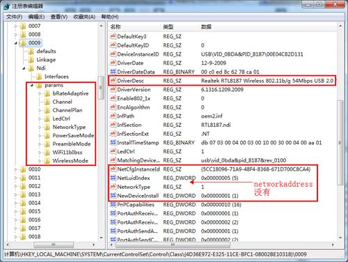Open the 收藏夹(A) menu
The height and width of the screenshot is (262, 348).
[84, 17]
